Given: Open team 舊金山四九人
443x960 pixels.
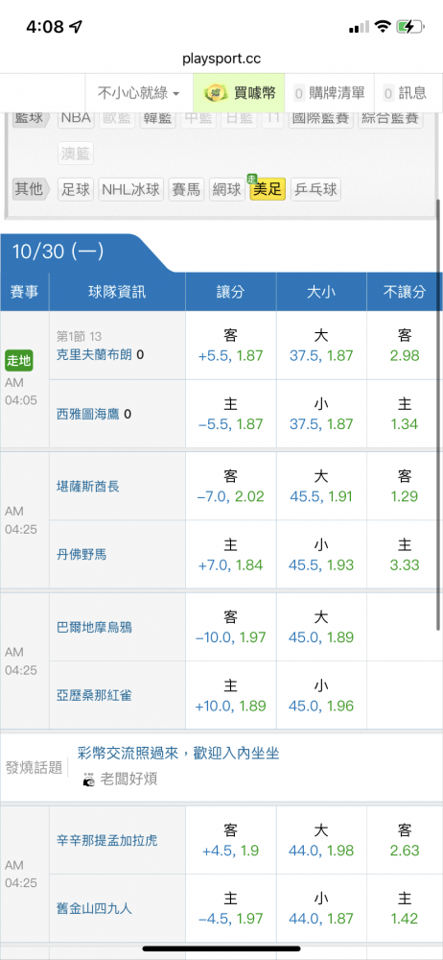Looking at the screenshot, I should coord(94,908).
